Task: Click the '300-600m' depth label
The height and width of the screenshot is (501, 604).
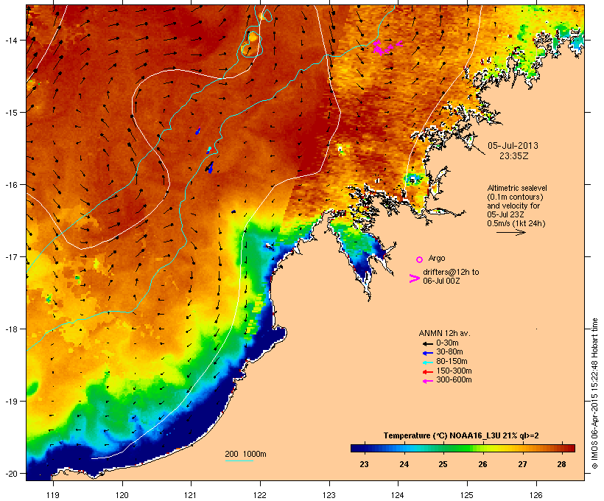Action: point(454,380)
